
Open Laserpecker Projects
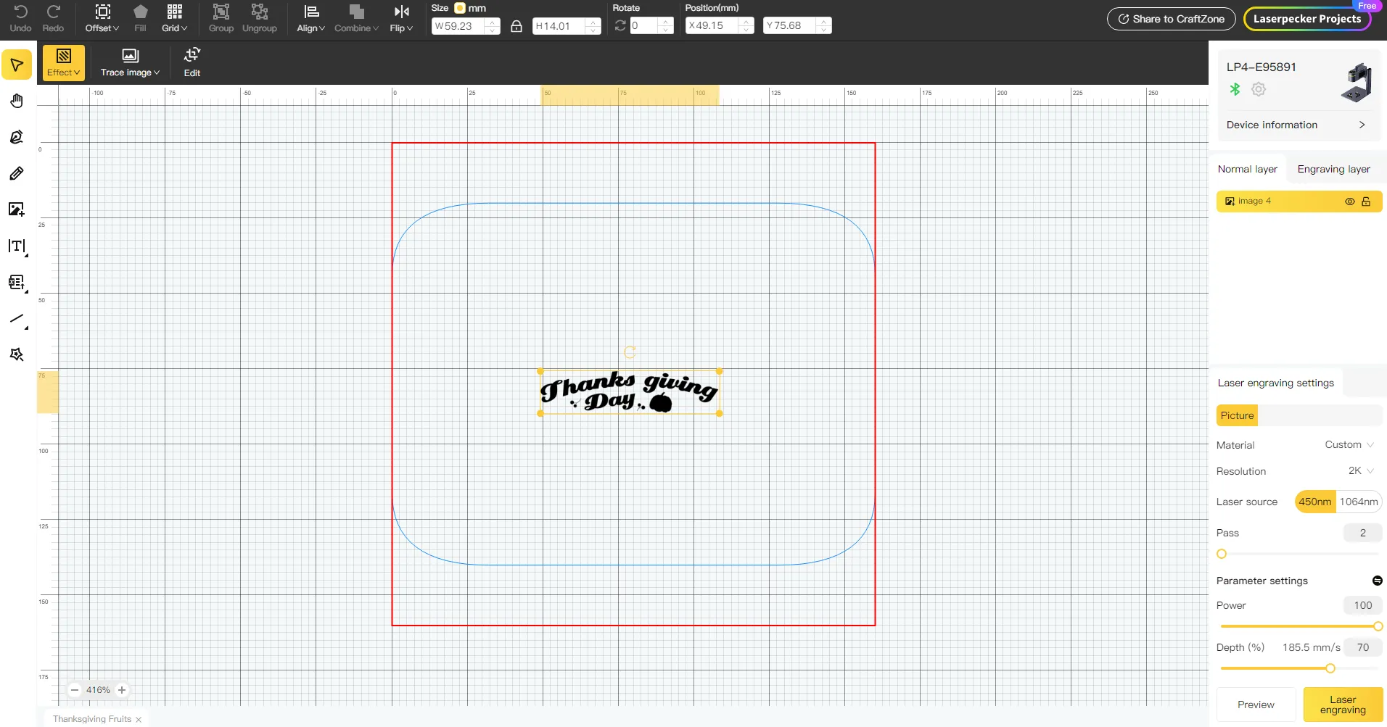pos(1307,19)
